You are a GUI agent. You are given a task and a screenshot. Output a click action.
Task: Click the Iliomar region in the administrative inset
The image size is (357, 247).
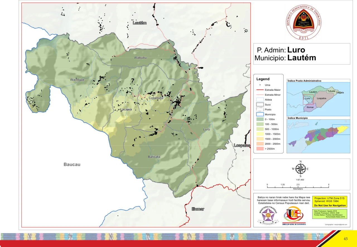tap(310, 107)
